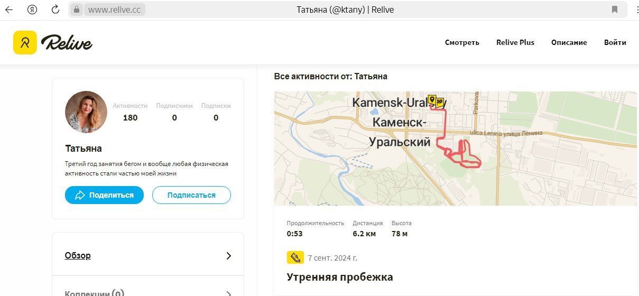This screenshot has width=639, height=296.
Task: Click Войти to sign in
Action: click(x=615, y=42)
